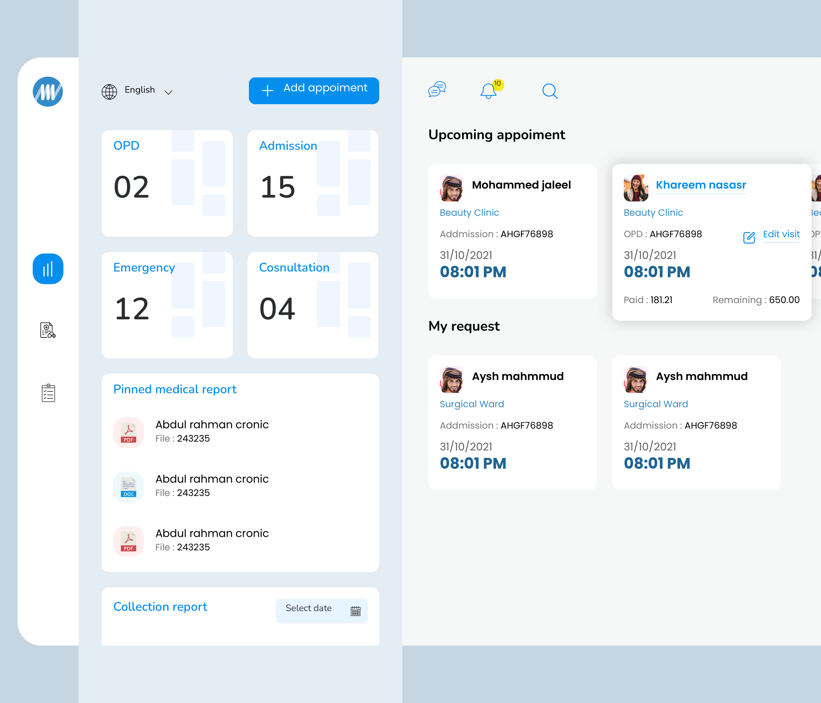The height and width of the screenshot is (703, 821).
Task: Expand the English language dropdown
Action: coord(168,92)
